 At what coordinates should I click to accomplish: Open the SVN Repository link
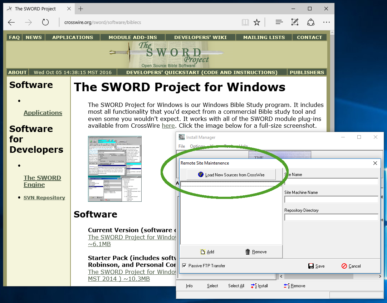pyautogui.click(x=44, y=197)
